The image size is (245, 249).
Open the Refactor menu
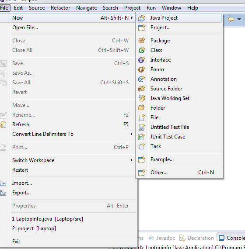[60, 8]
